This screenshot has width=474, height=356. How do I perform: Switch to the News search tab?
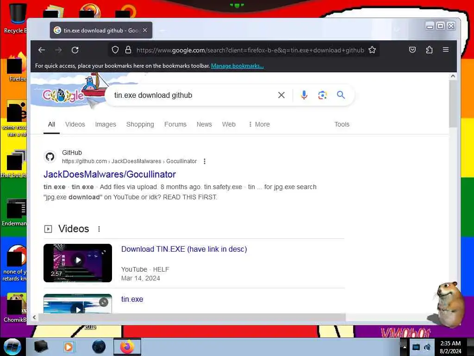204,124
